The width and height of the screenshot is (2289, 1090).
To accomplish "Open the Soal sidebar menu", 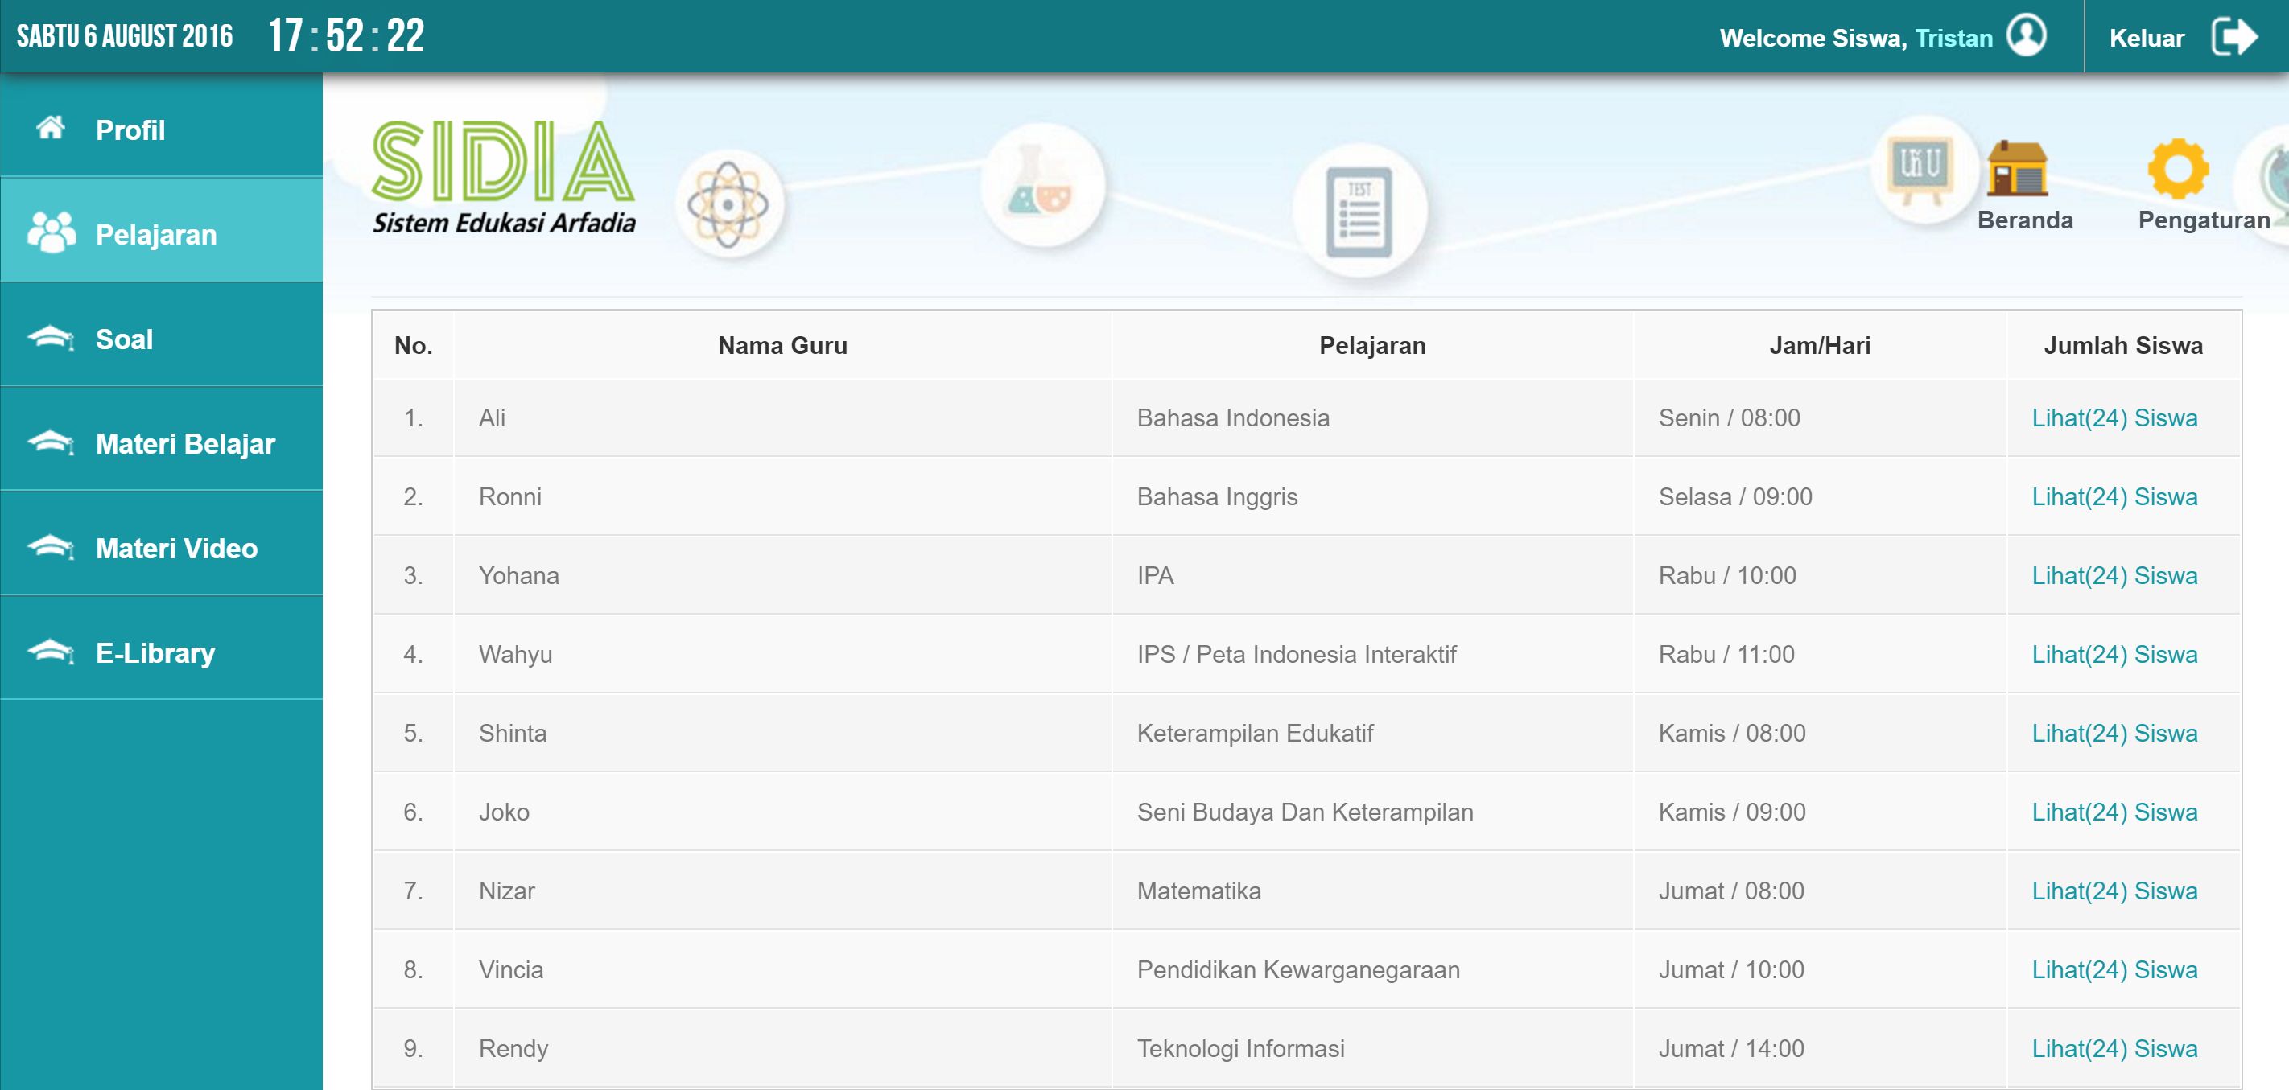I will click(161, 335).
